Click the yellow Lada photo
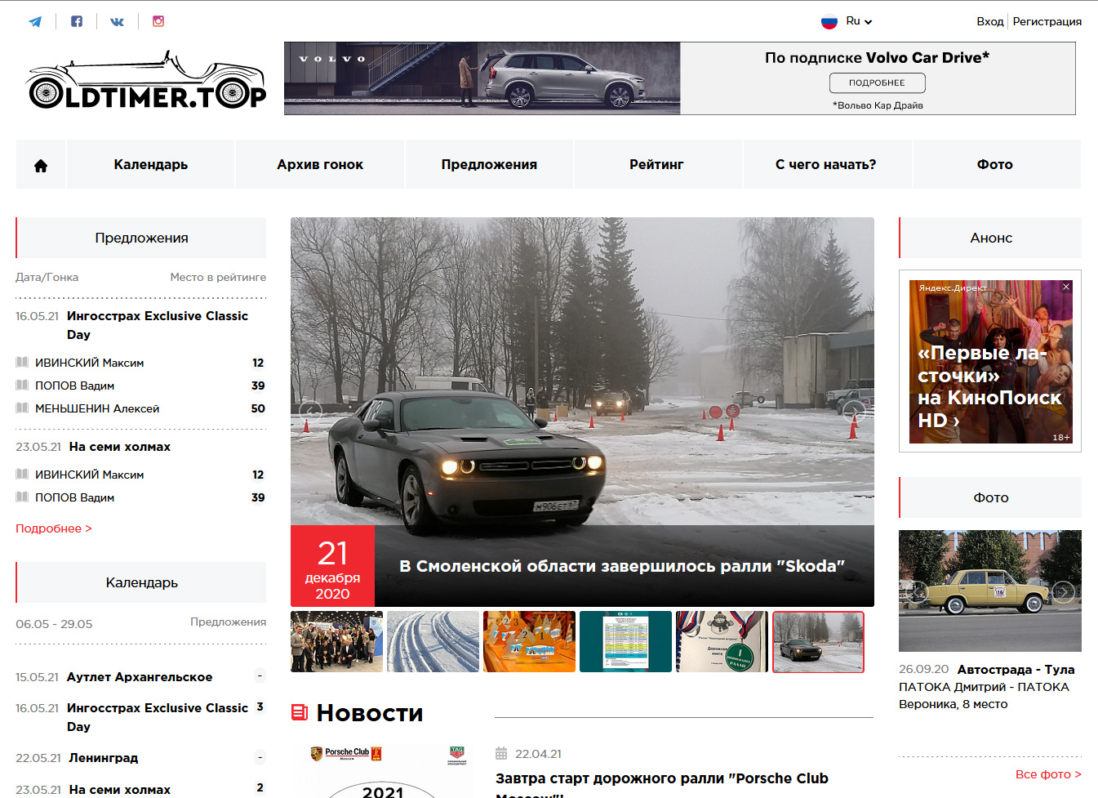This screenshot has width=1098, height=798. click(x=990, y=591)
